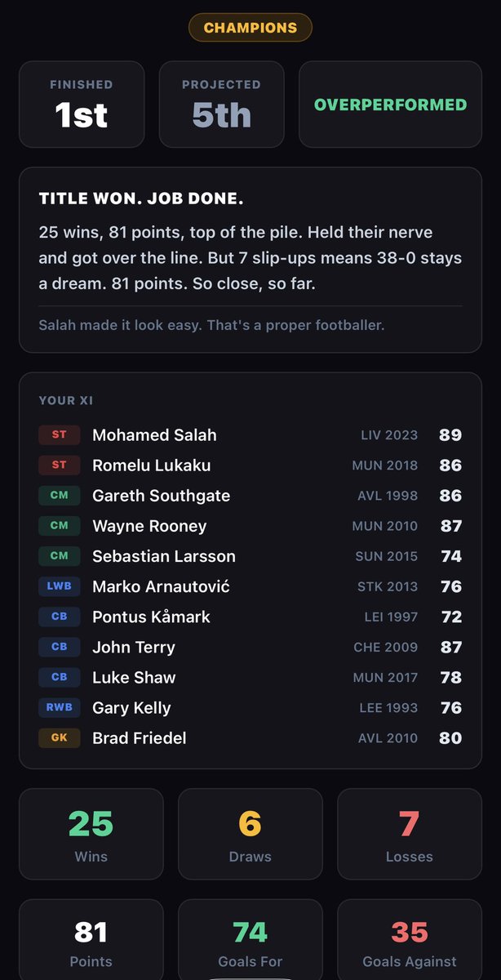Tap the 6 Draws stat tile
501x980 pixels.
point(250,834)
